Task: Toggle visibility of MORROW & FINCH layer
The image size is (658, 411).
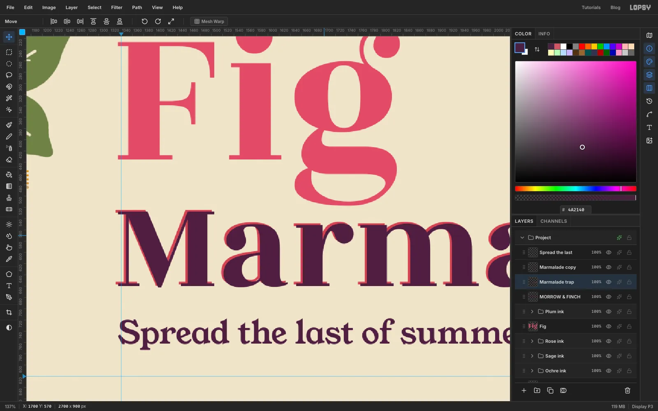Action: (609, 297)
